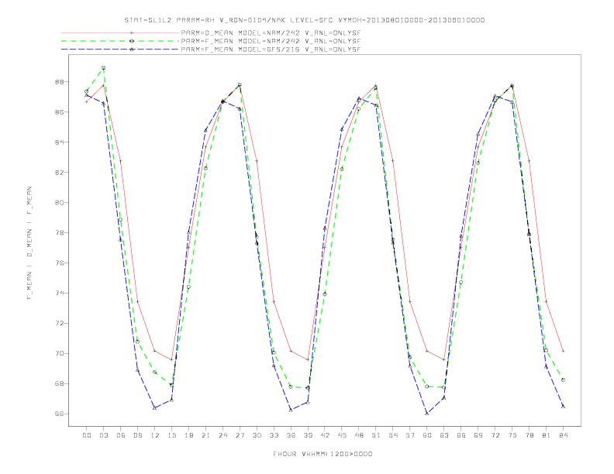Click y-axis tick label 86
Screen dimensions: 614x474
(x=59, y=112)
